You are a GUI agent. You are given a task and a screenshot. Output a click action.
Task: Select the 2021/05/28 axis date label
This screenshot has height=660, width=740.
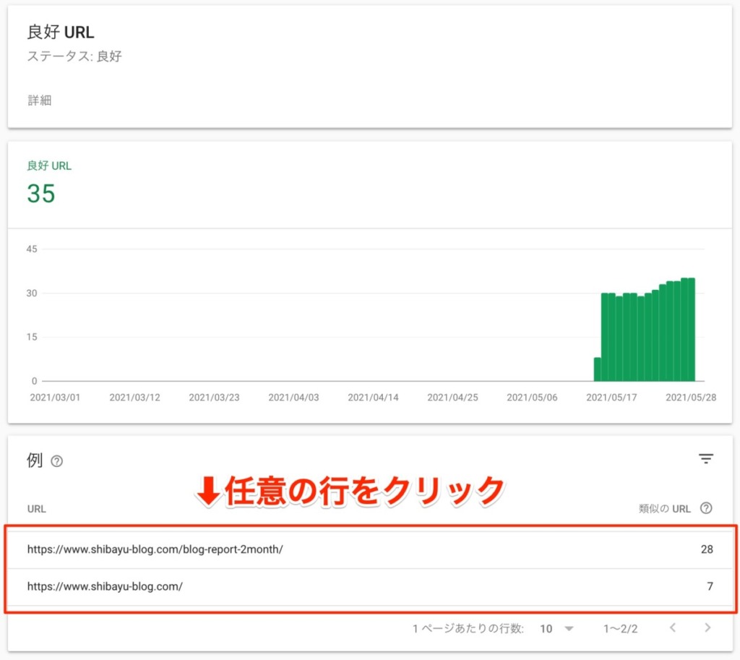tap(690, 398)
